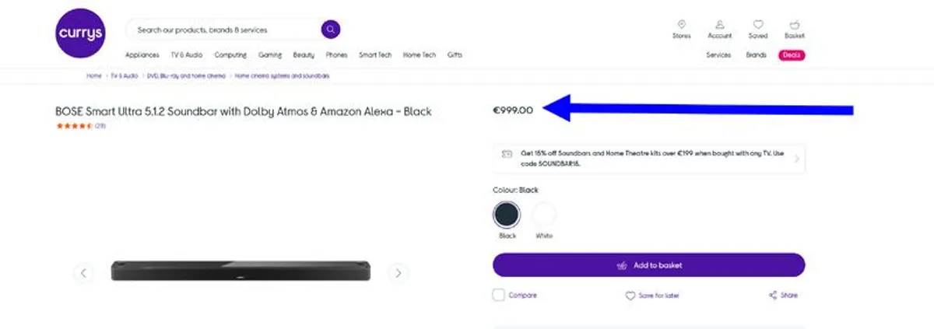
Task: Expand the soundbar promo offer chevron
Action: click(x=795, y=159)
